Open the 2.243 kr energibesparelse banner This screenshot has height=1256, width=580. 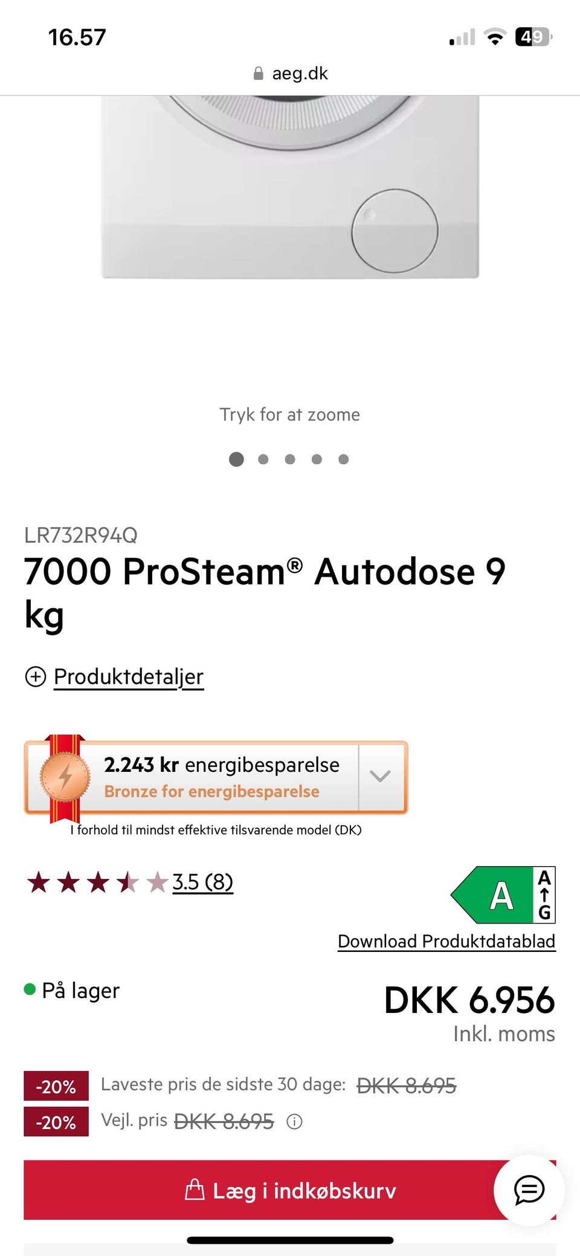[x=216, y=777]
